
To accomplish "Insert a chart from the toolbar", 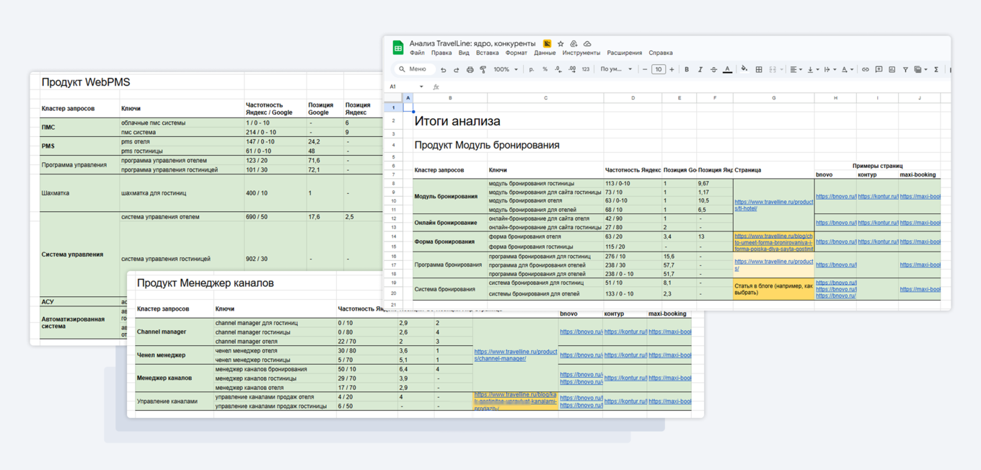I will click(x=892, y=70).
